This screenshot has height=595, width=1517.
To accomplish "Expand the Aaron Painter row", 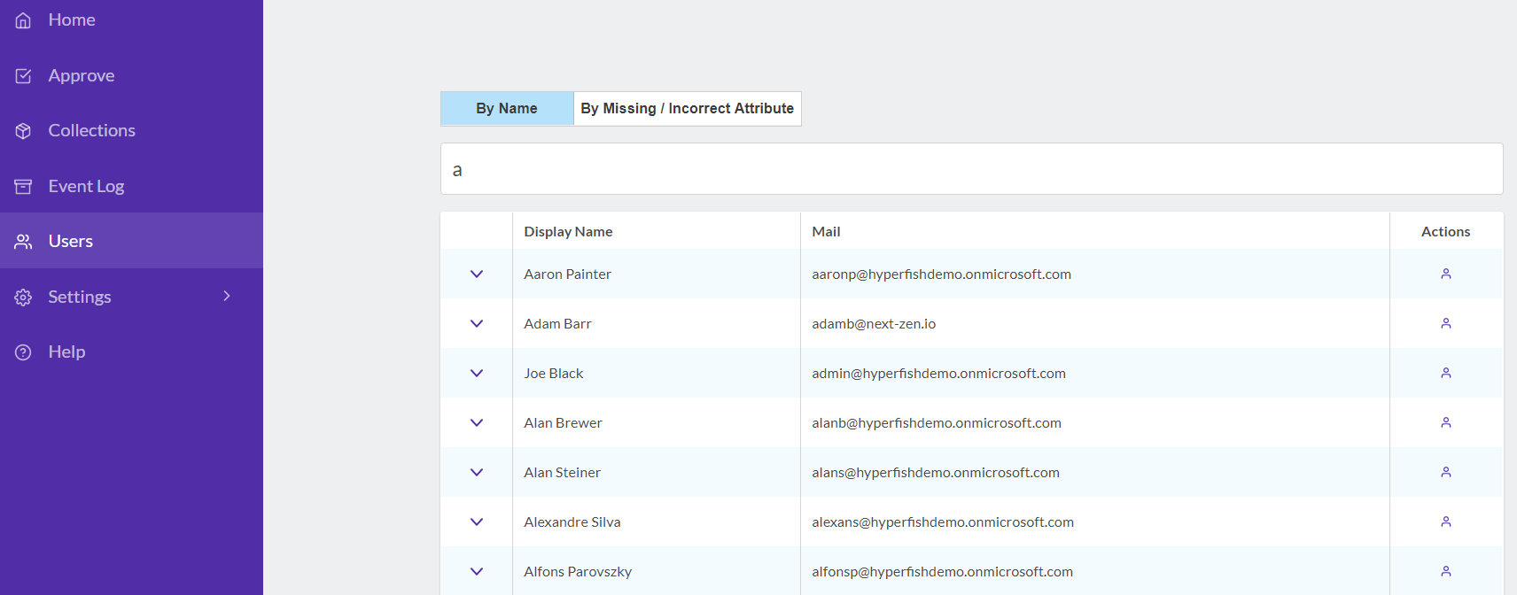I will point(477,274).
